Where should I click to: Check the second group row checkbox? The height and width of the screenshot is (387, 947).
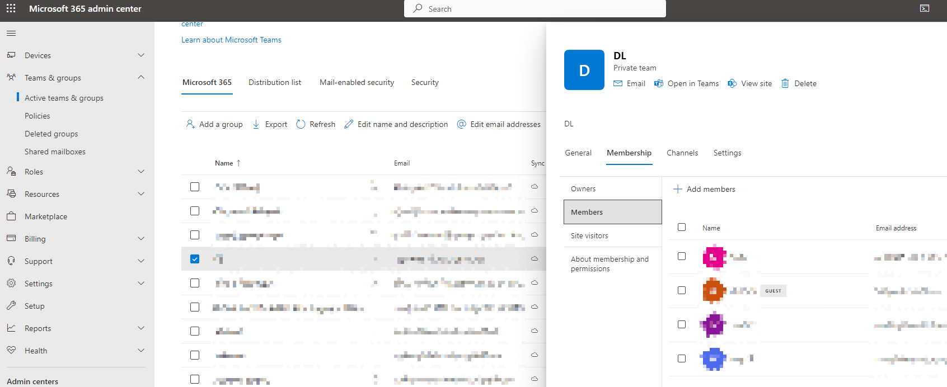click(195, 211)
